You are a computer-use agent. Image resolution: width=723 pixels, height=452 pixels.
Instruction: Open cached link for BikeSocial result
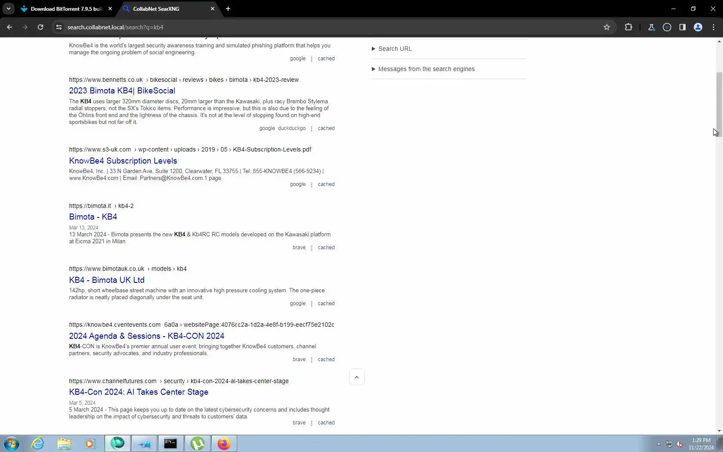[x=326, y=128]
